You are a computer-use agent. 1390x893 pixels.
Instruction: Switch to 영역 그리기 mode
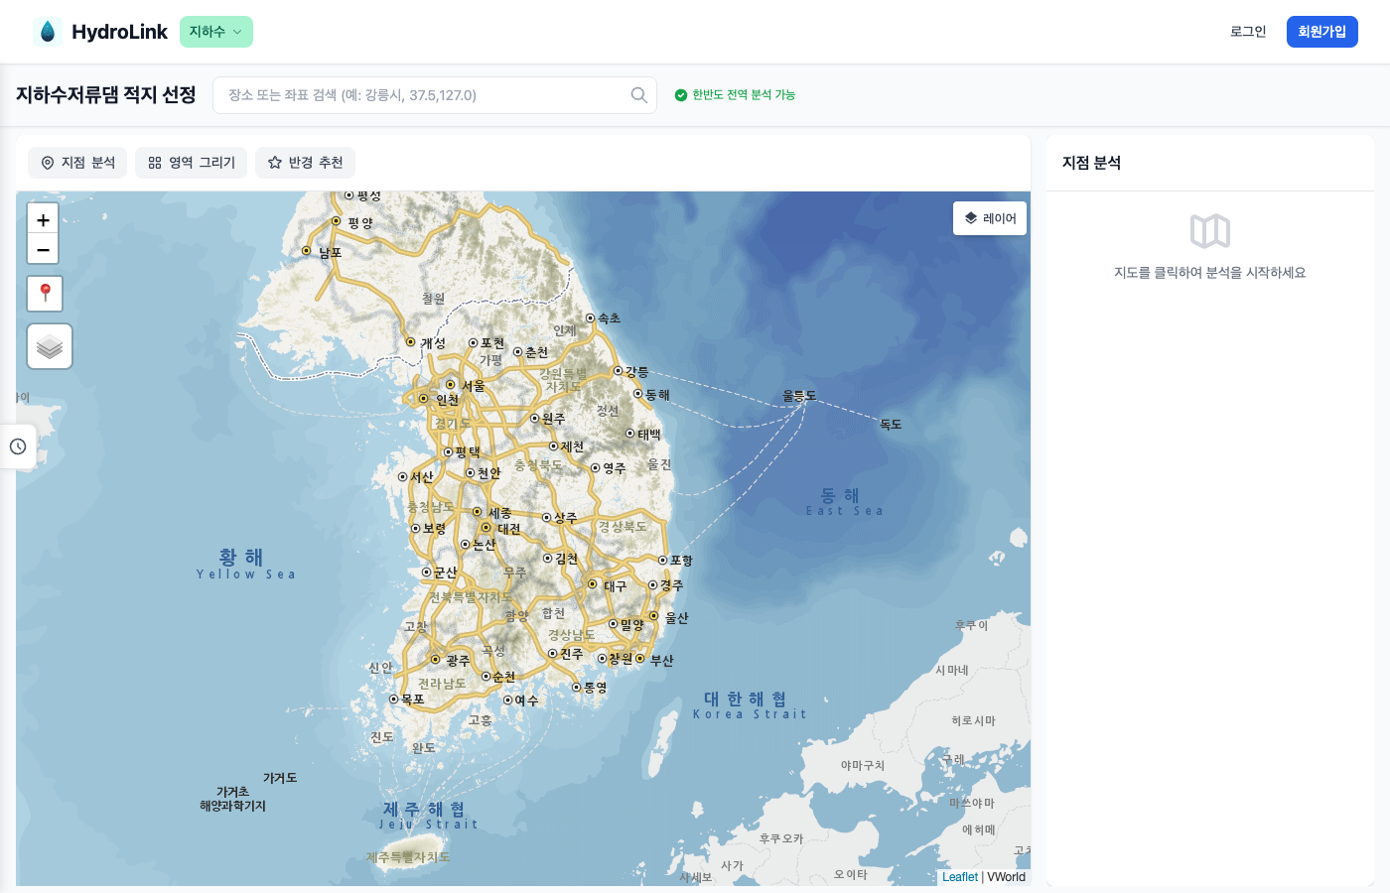coord(192,163)
